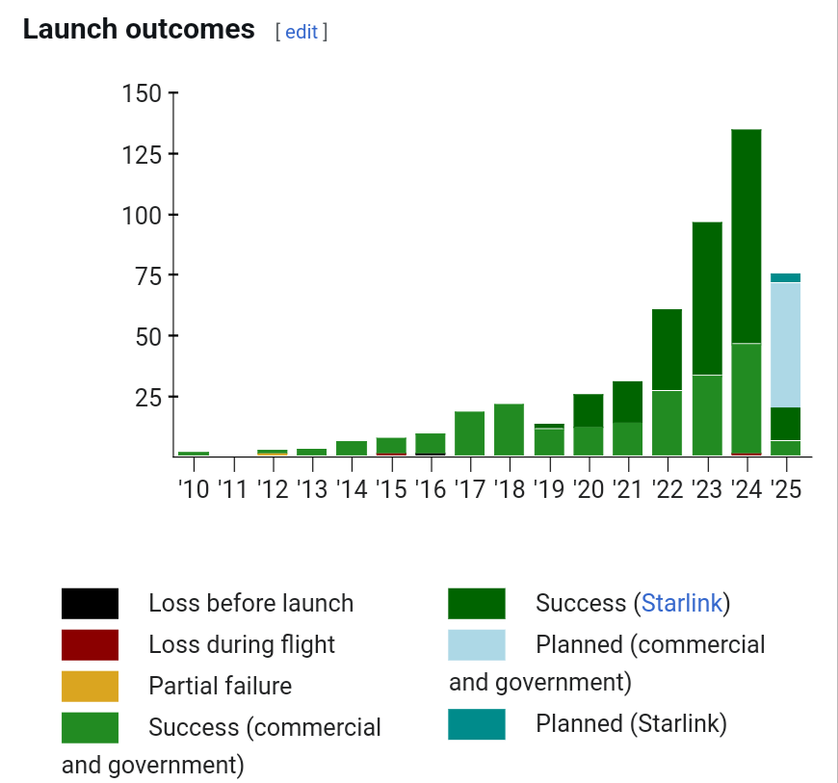Image resolution: width=838 pixels, height=783 pixels.
Task: Click the black Loss before launch swatch
Action: pos(90,604)
